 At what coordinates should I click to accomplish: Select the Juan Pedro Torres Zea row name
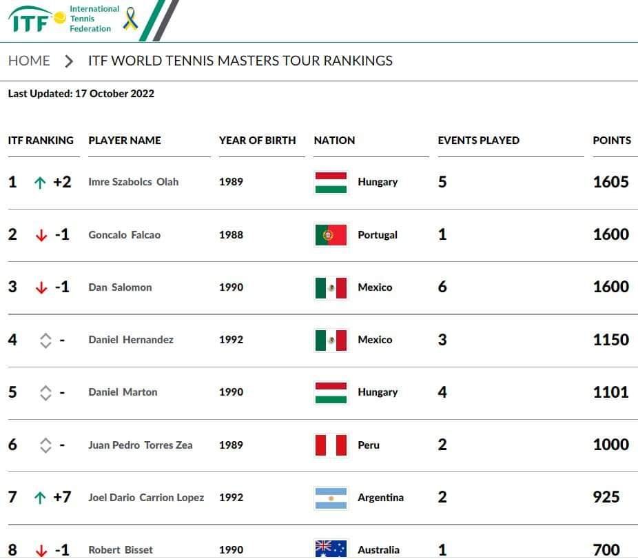pyautogui.click(x=141, y=445)
